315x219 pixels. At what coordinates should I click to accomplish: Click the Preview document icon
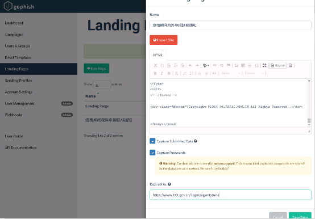click(291, 65)
